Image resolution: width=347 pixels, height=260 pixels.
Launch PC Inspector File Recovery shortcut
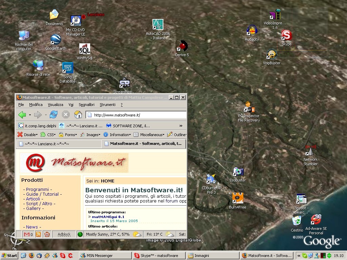[249, 112]
